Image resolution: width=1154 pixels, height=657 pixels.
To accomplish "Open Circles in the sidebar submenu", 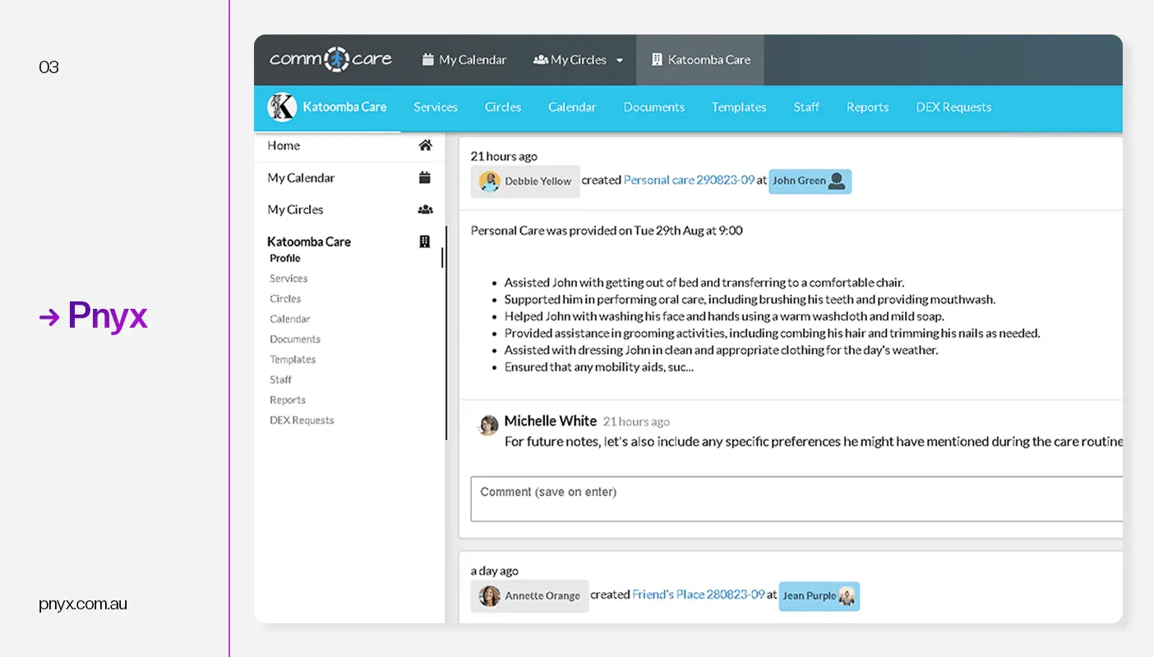I will pyautogui.click(x=285, y=299).
